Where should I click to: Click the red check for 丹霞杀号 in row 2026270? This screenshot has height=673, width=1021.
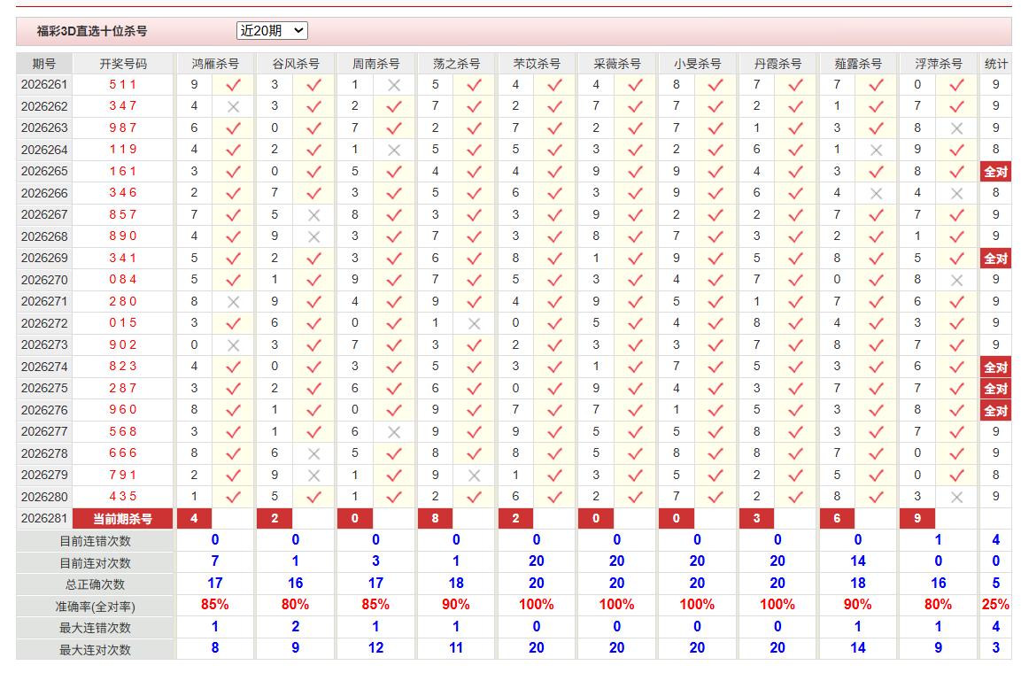click(796, 280)
